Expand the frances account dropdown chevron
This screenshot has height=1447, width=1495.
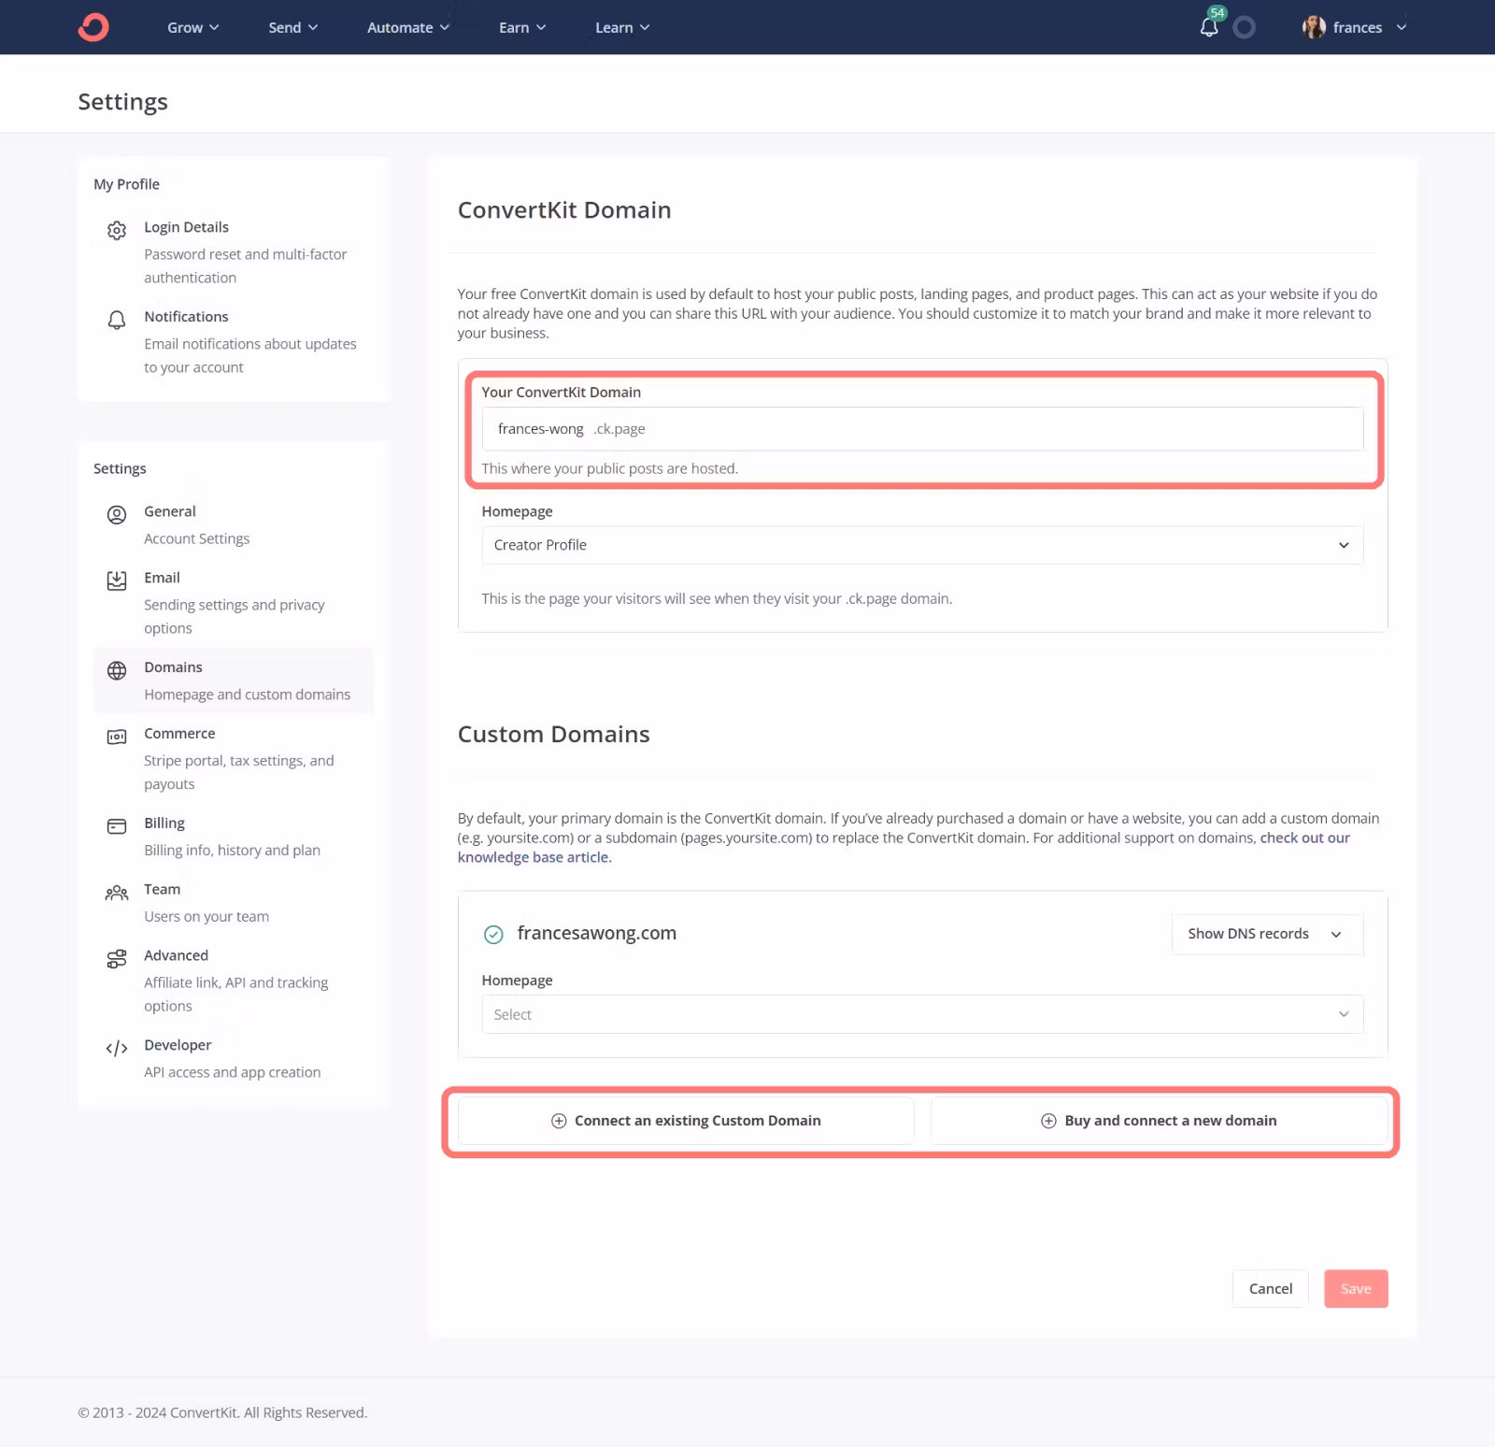[1402, 27]
